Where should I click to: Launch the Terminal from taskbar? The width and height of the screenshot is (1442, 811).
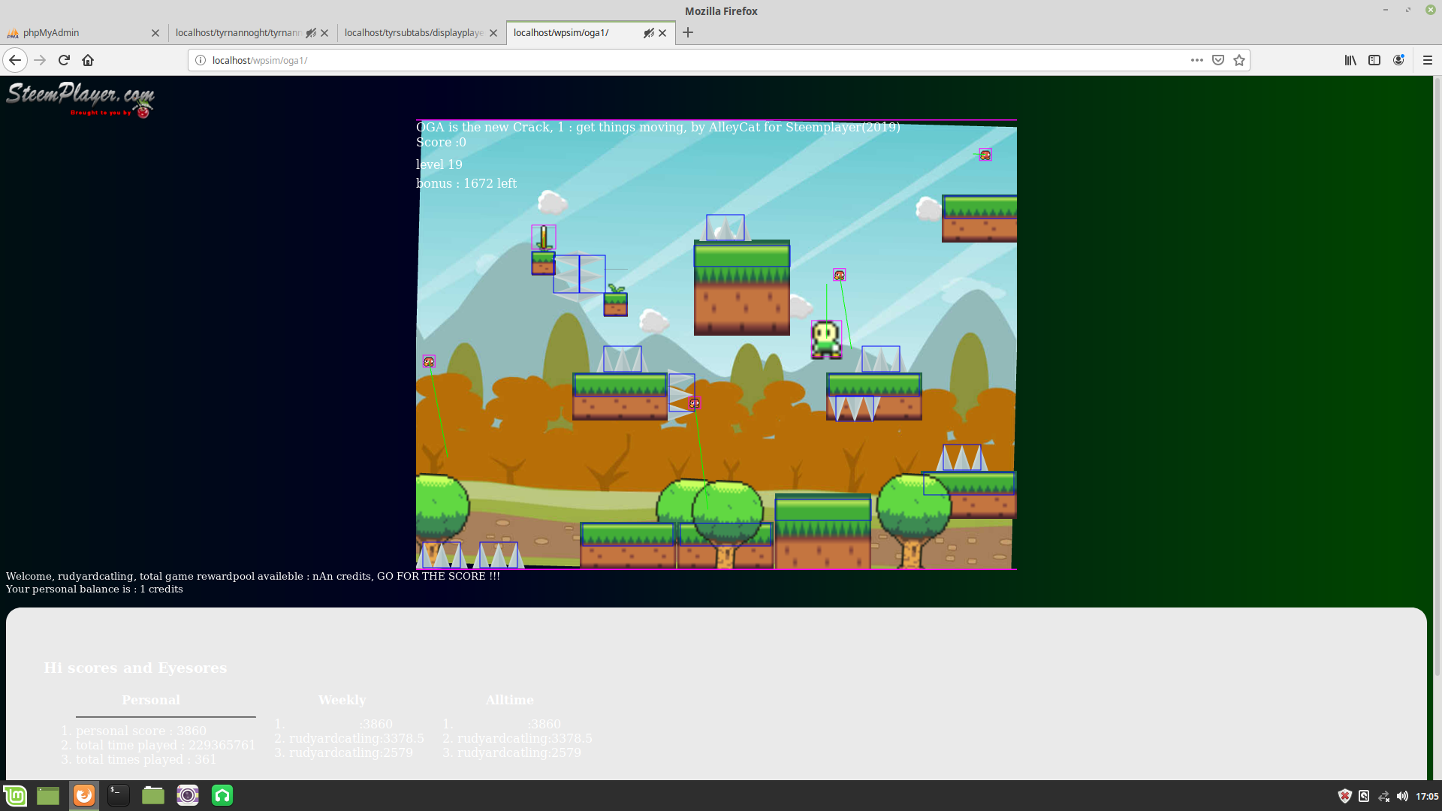click(x=119, y=795)
